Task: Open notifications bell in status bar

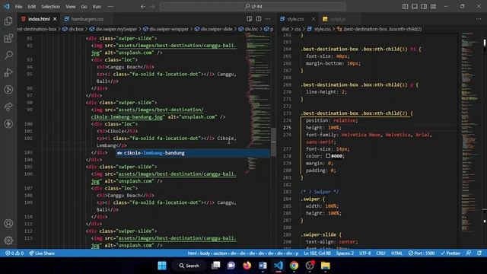Action: coord(479,253)
